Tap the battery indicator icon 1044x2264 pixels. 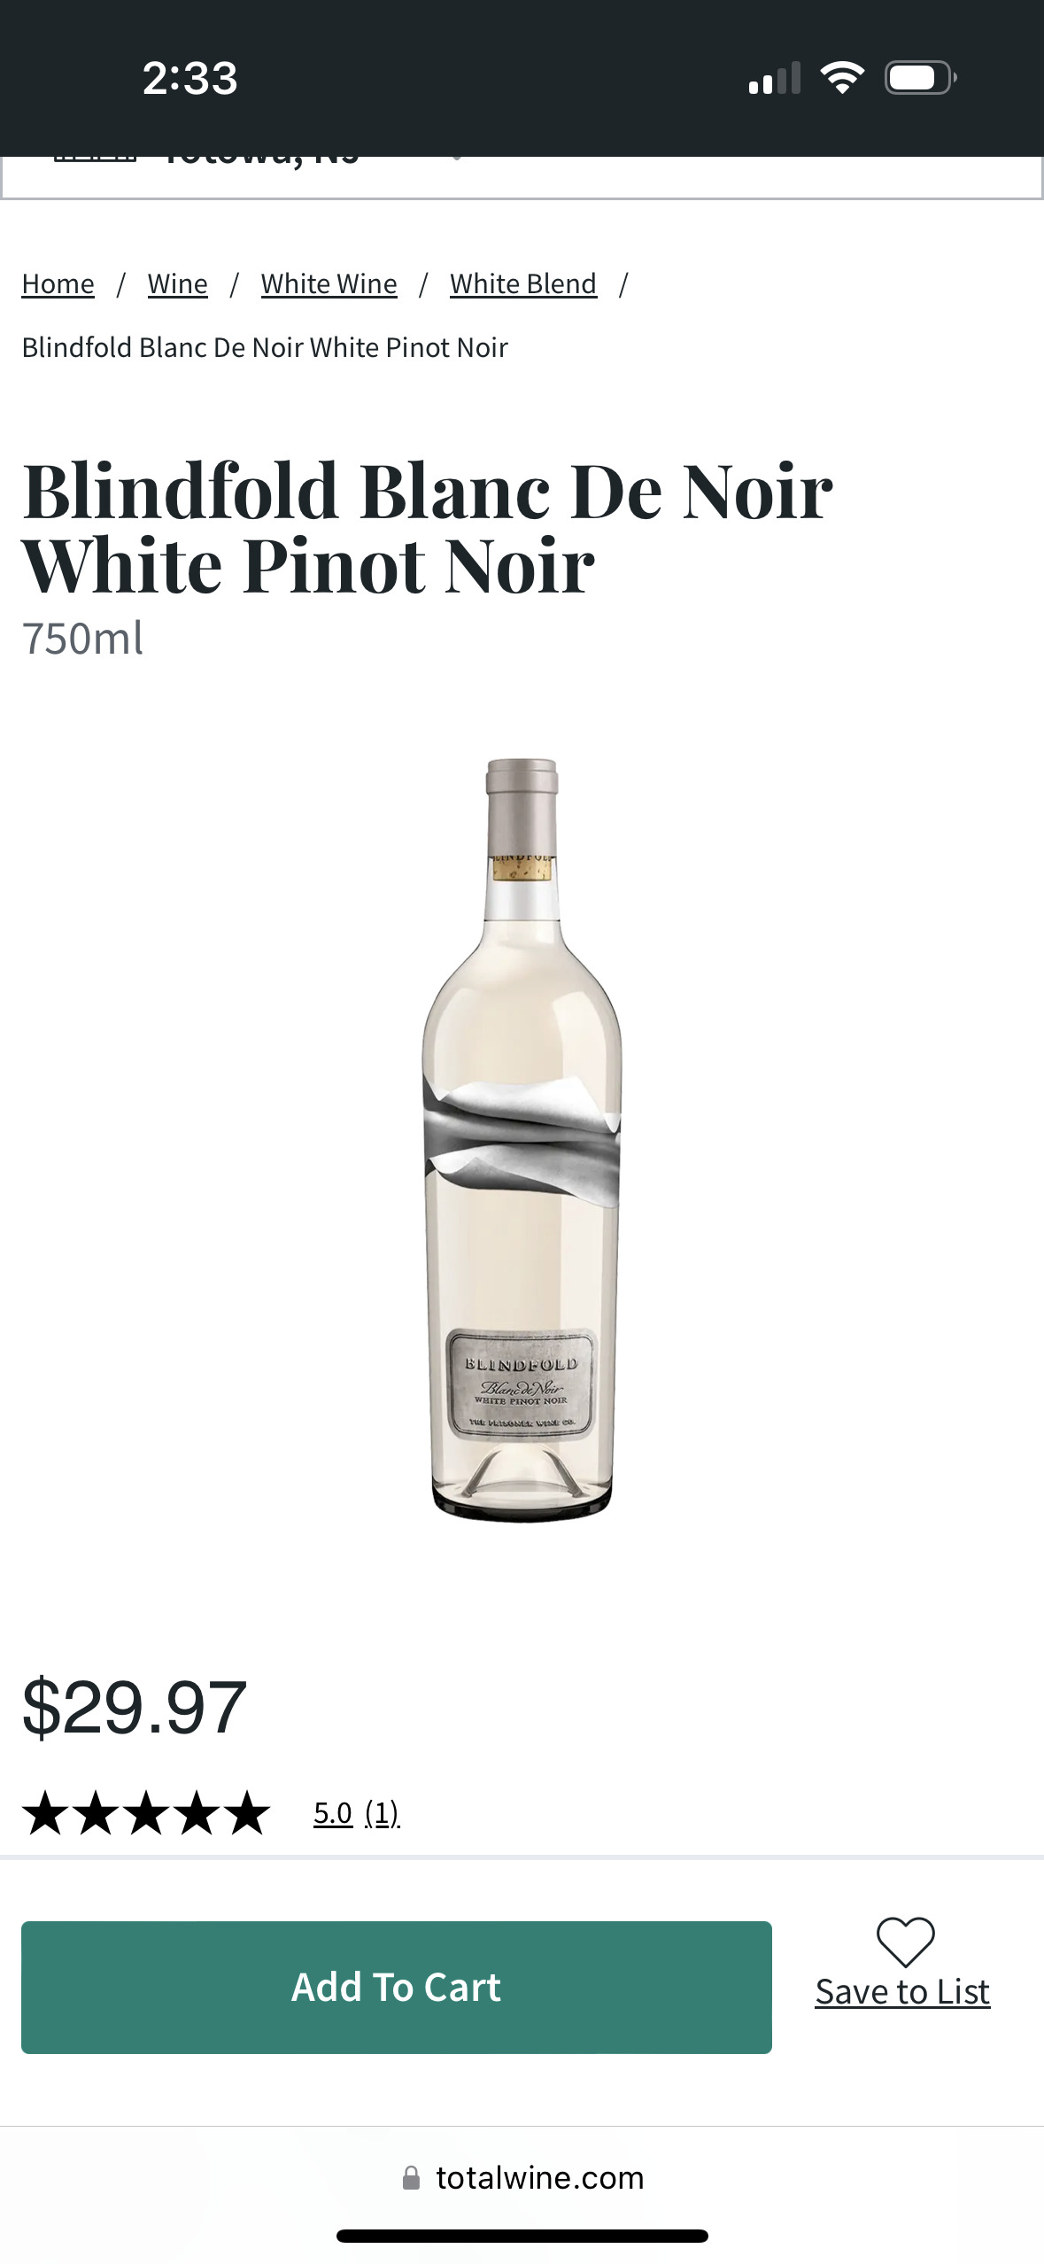[921, 78]
